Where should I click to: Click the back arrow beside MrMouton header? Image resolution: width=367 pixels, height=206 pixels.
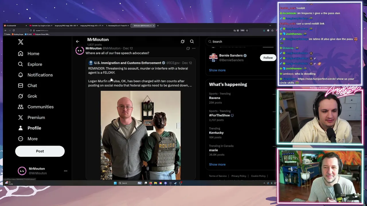[77, 41]
